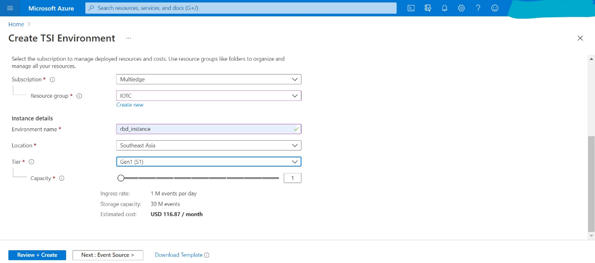Viewport: 595px width, 263px height.
Task: Open the Location dropdown showing Southeast Asia
Action: click(x=208, y=146)
